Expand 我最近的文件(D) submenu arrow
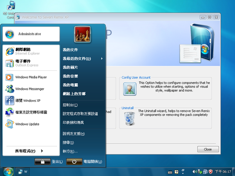235x176 pixels. (x=102, y=59)
